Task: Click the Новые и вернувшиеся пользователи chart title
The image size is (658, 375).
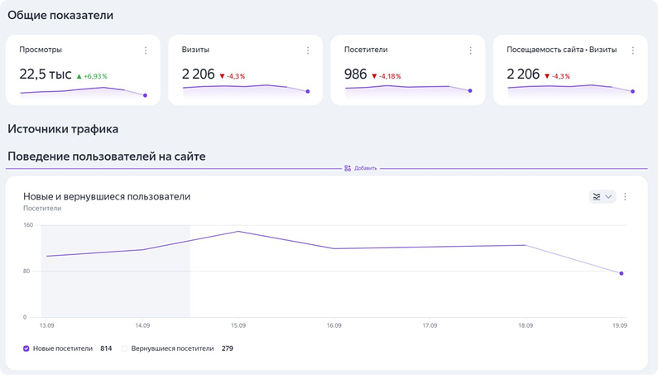Action: pyautogui.click(x=107, y=197)
